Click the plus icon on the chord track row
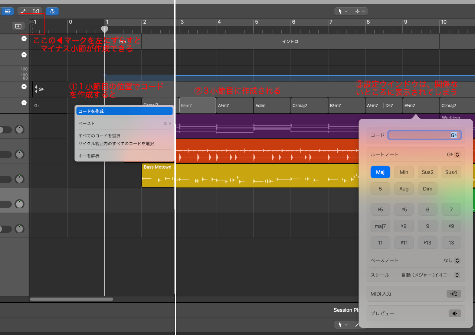475x335 pixels. click(x=24, y=103)
